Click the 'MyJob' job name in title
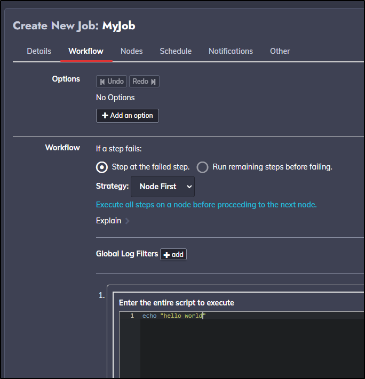Image resolution: width=365 pixels, height=379 pixels. point(118,26)
